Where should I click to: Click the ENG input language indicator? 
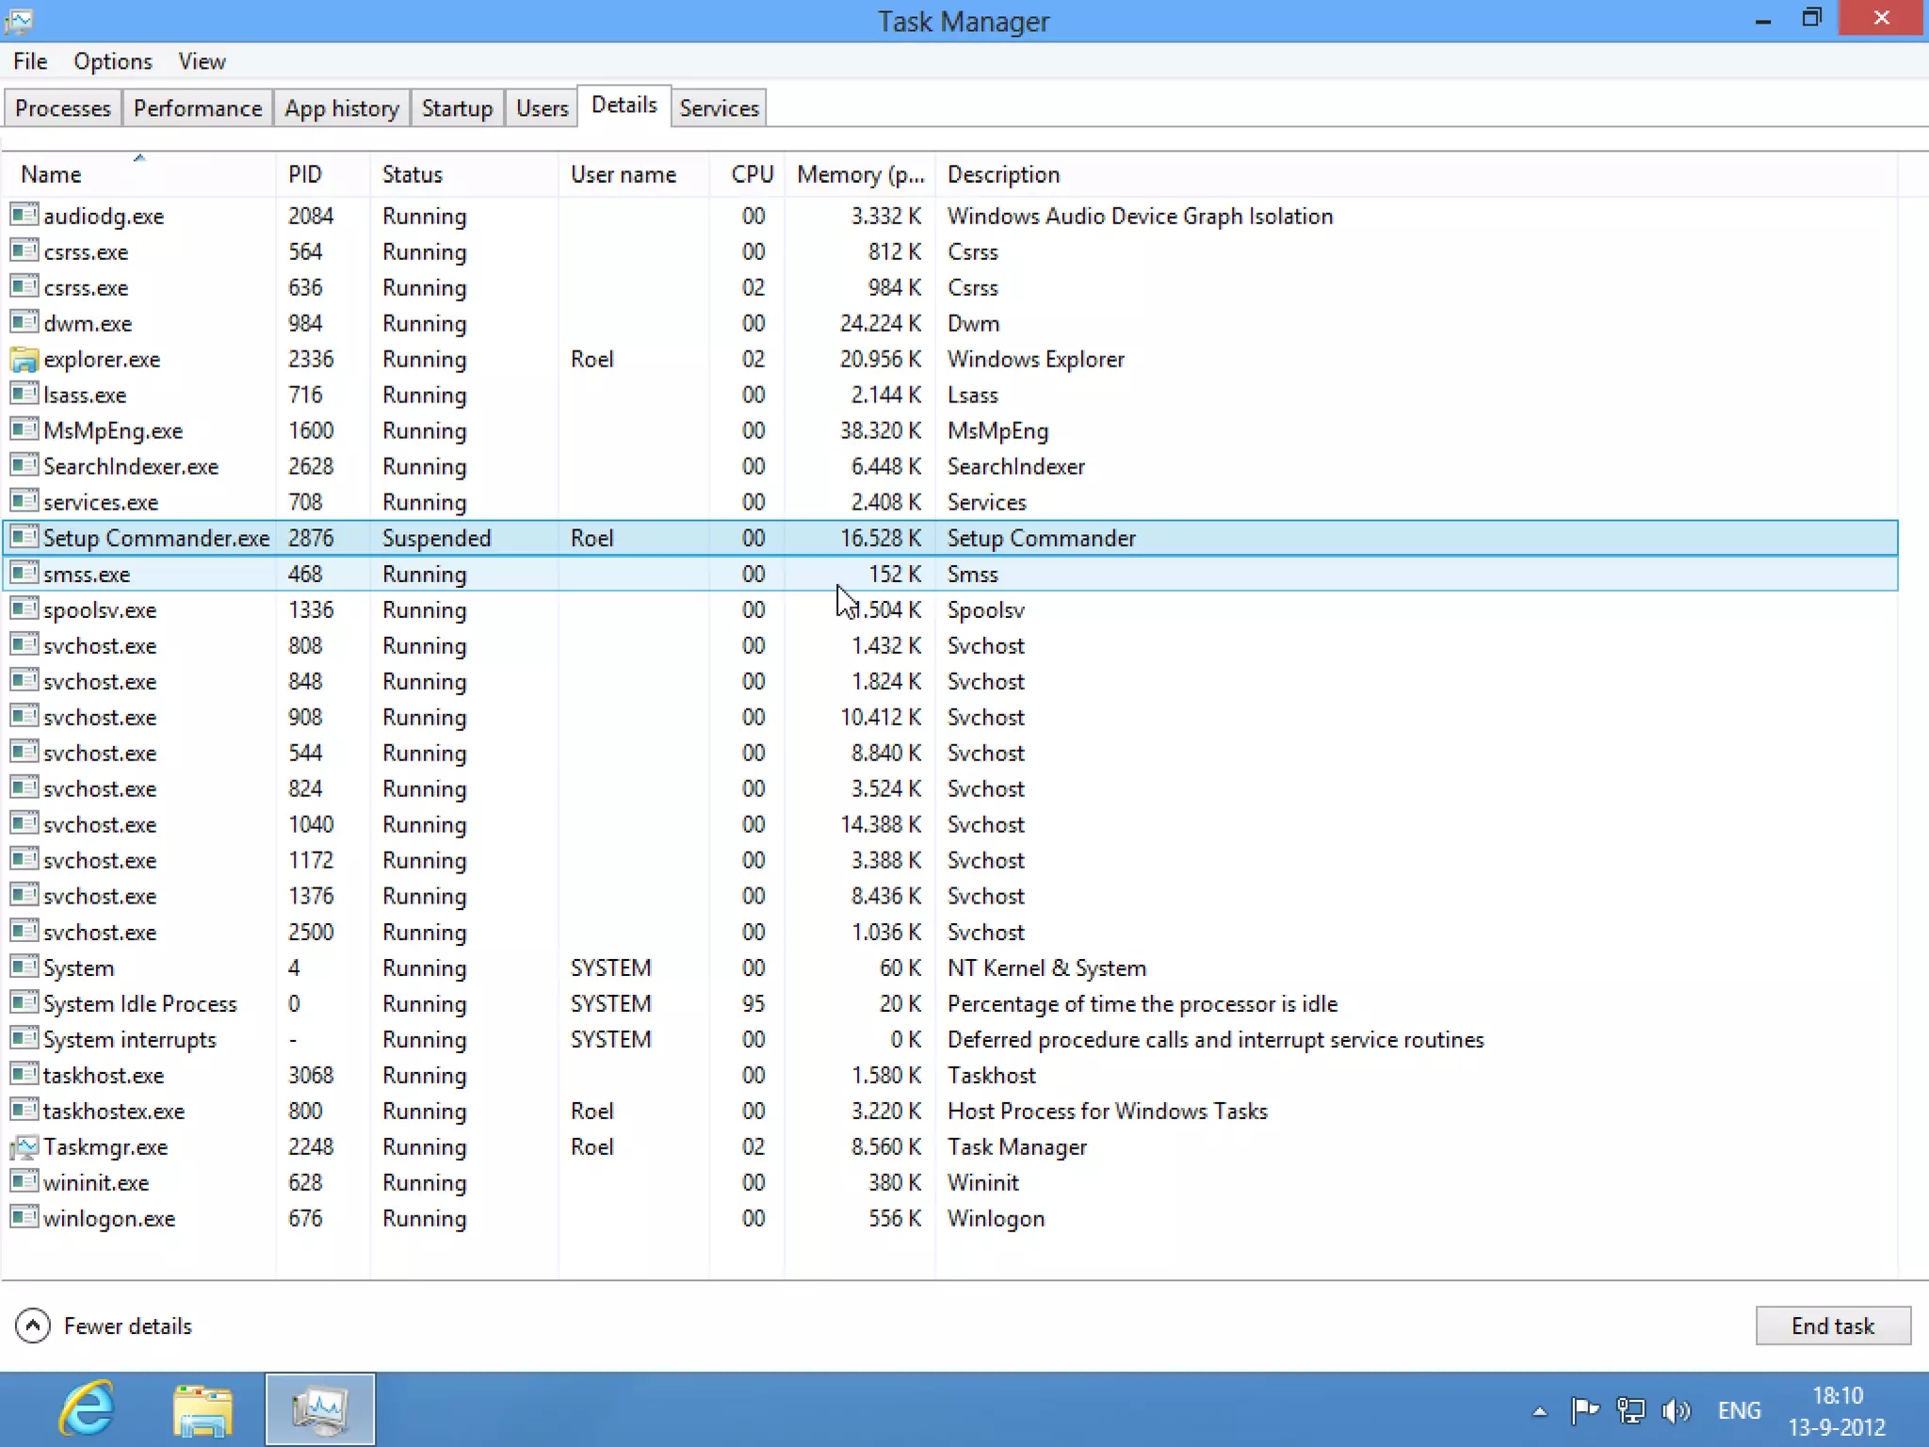tap(1739, 1410)
